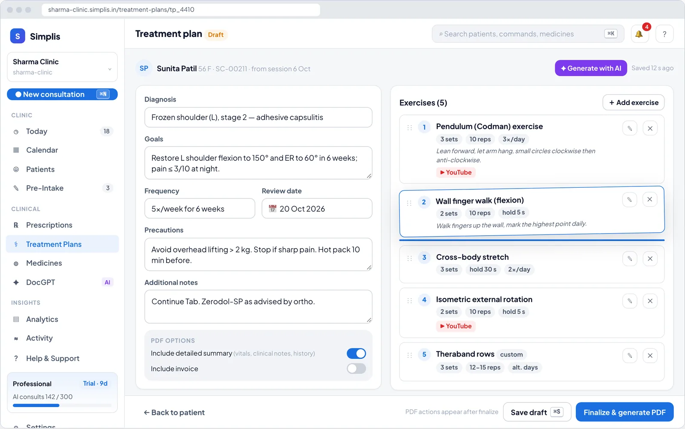The image size is (685, 429).
Task: Click Add exercise button
Action: [634, 102]
